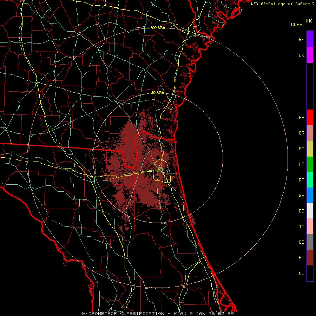Image resolution: width=316 pixels, height=316 pixels.
Task: Click the RF legend label
Action: point(301,39)
